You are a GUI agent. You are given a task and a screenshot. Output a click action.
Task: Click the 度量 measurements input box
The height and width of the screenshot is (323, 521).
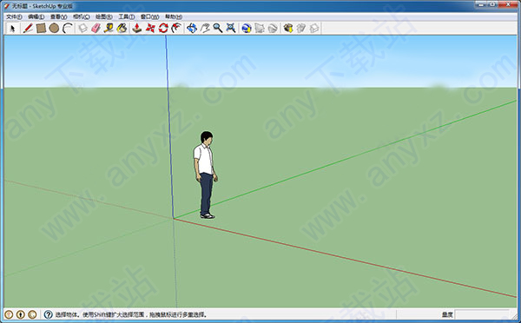tap(482, 314)
